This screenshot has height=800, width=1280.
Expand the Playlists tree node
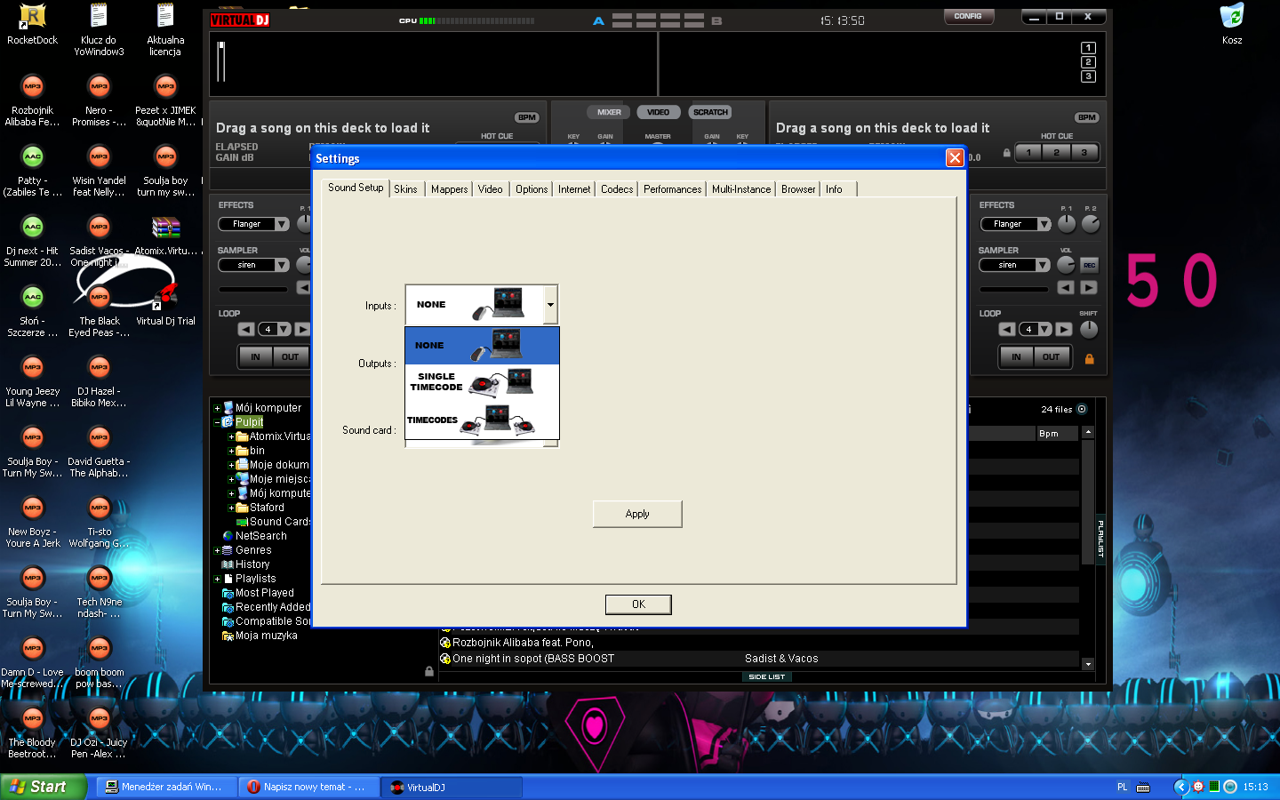217,580
